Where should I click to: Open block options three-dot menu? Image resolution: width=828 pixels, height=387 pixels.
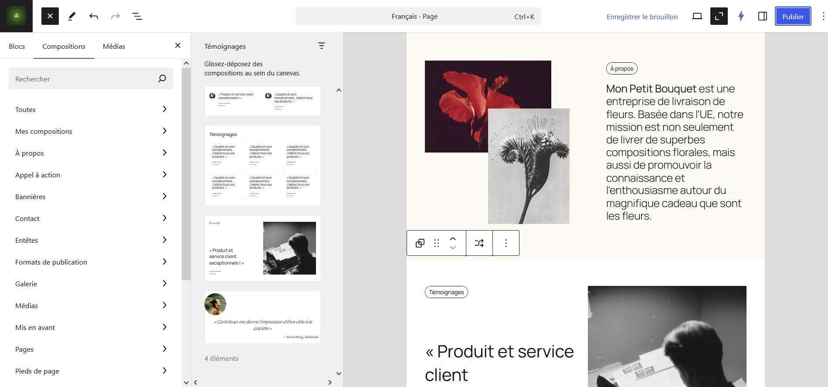(x=506, y=243)
